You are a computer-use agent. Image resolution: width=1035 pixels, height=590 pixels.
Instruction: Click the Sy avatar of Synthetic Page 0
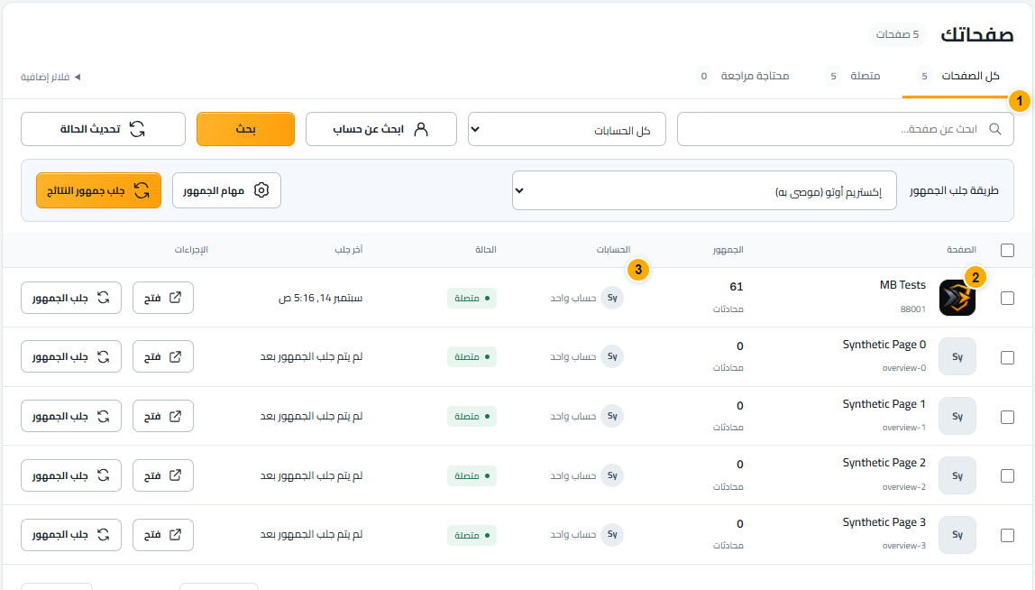957,356
